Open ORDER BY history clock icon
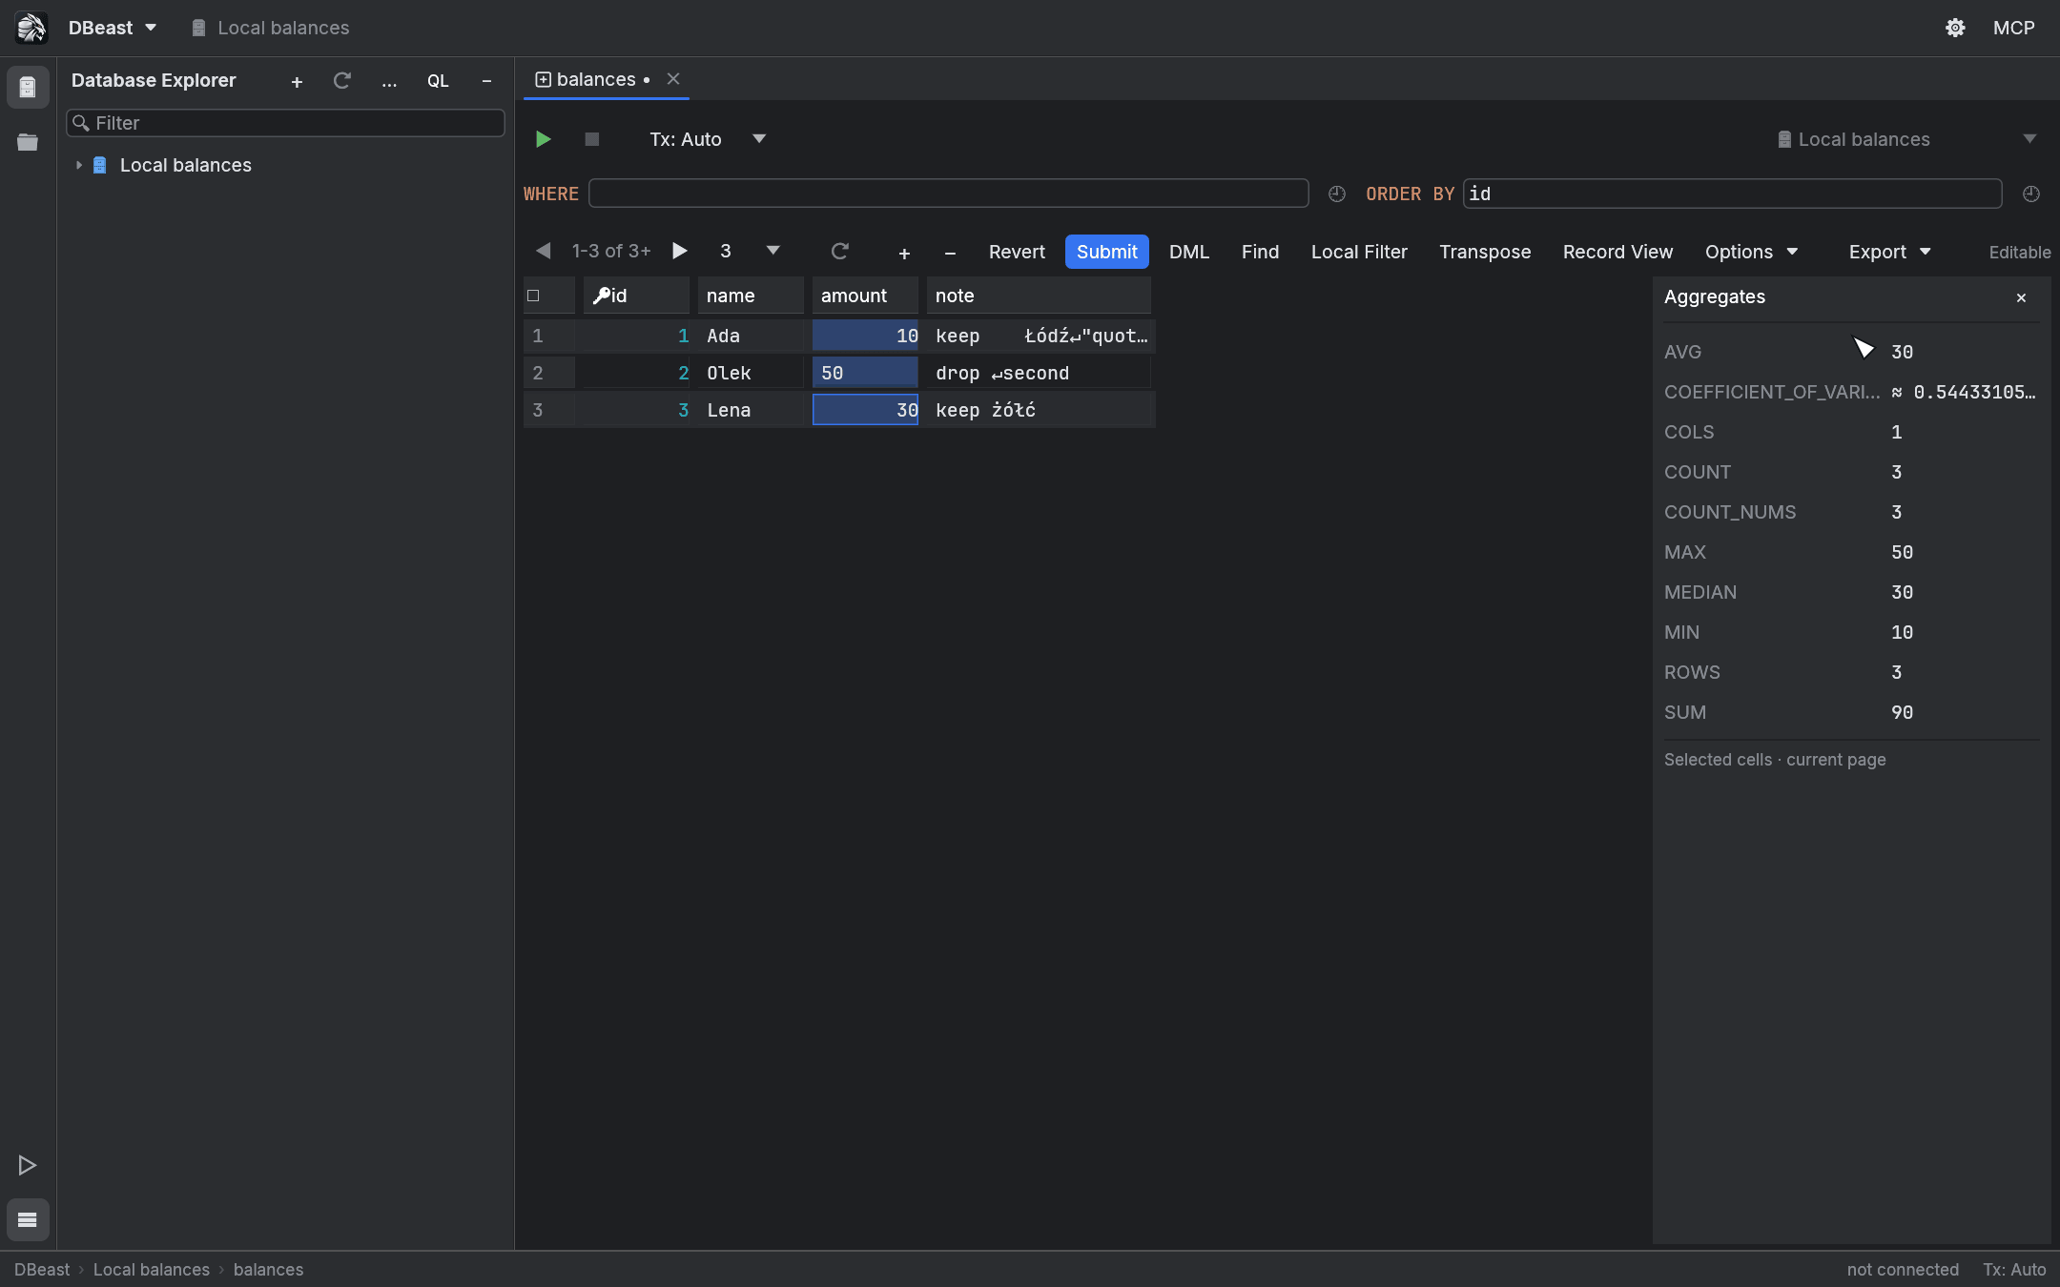The width and height of the screenshot is (2060, 1287). point(2031,194)
